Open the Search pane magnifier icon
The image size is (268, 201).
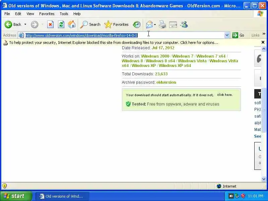tap(84, 24)
